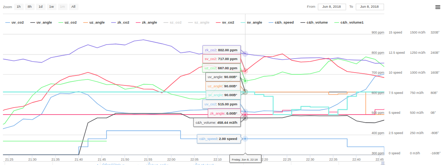This screenshot has height=165, width=447.
Task: Click the 7.5 speed axis label
Action: point(396,93)
